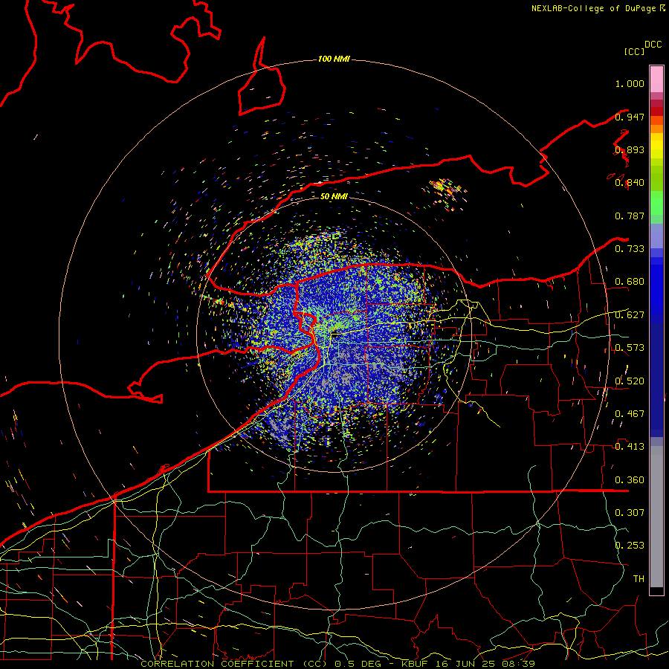Click the KBUF station identifier in the caption
Screen dimensions: 669x669
[416, 664]
